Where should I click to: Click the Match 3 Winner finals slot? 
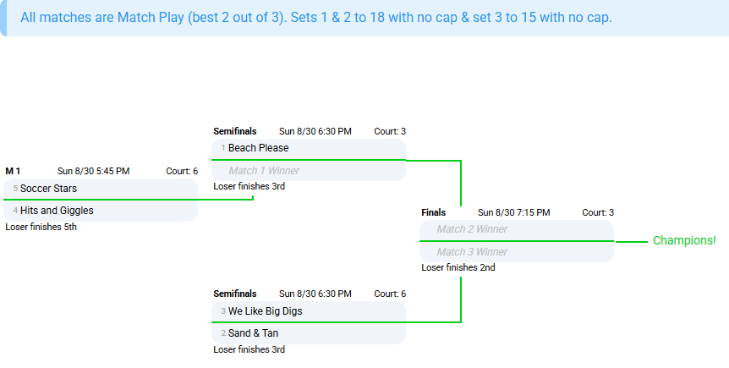[x=517, y=252]
